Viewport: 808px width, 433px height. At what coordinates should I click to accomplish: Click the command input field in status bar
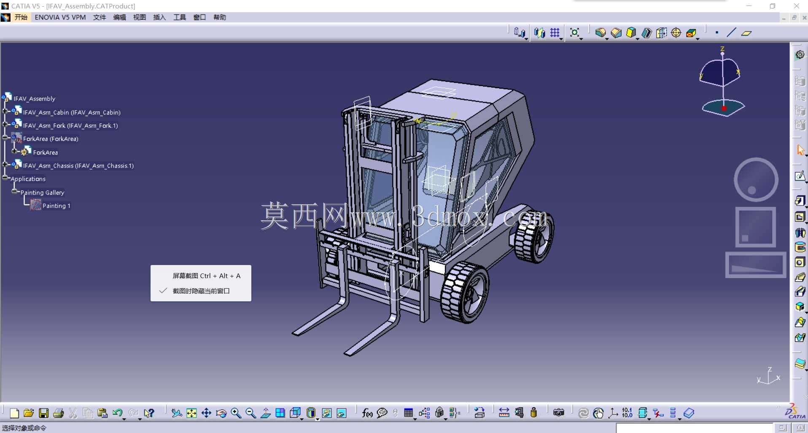pos(695,428)
